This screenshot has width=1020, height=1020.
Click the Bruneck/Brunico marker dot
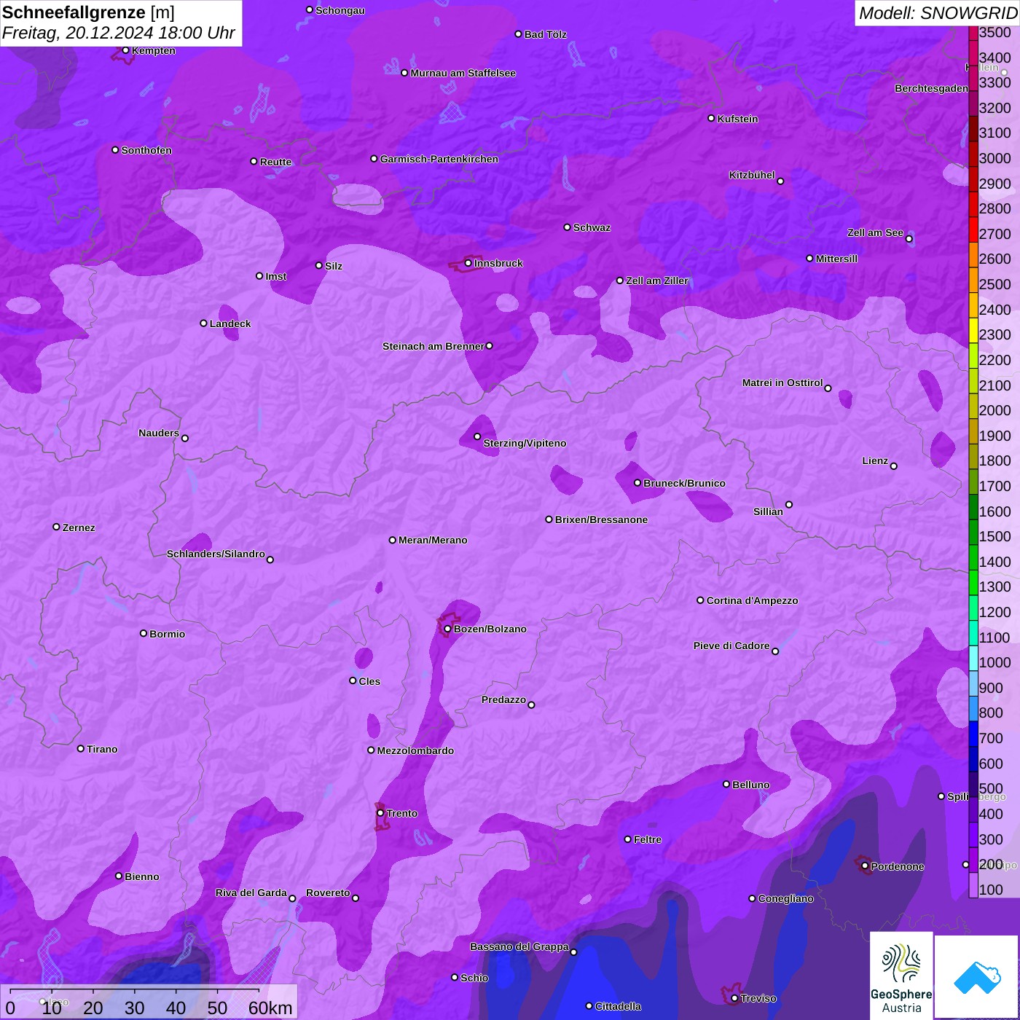coord(637,482)
